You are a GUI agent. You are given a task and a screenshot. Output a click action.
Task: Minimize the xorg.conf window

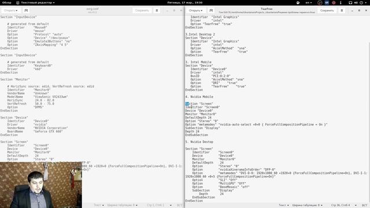coord(167,10)
